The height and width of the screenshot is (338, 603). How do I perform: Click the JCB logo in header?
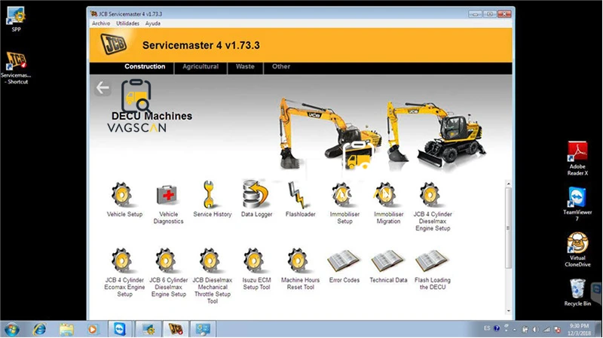click(x=114, y=44)
